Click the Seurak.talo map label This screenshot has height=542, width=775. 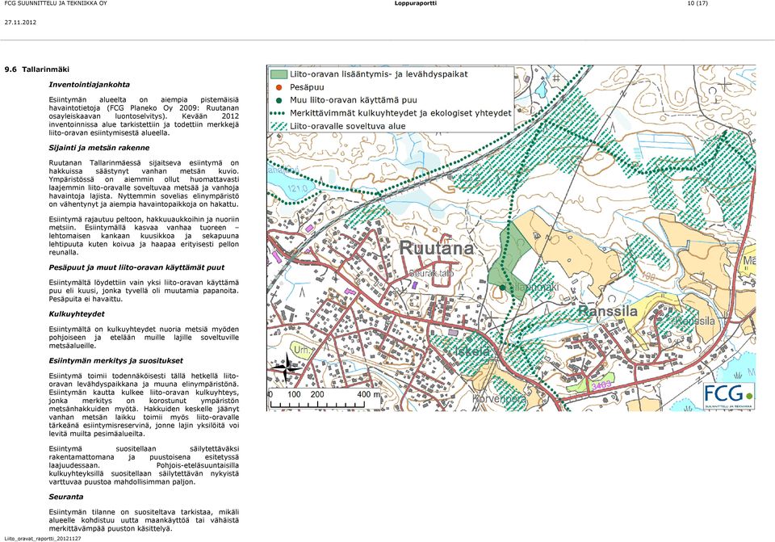coord(431,273)
